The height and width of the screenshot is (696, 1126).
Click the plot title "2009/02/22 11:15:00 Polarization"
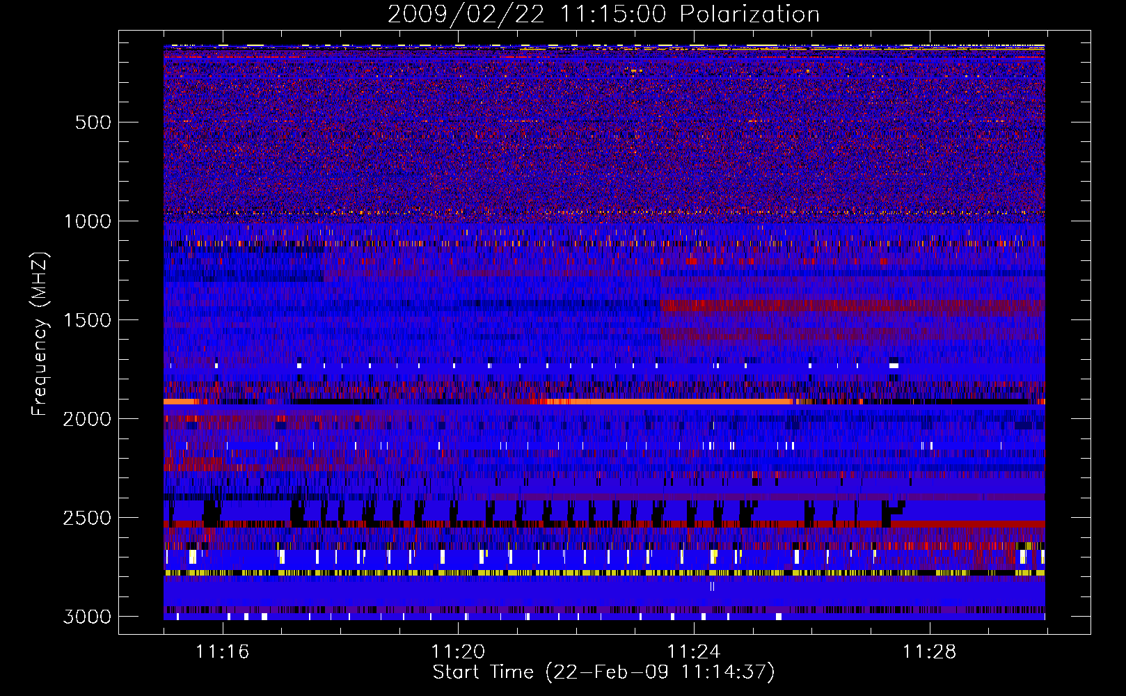tap(603, 15)
